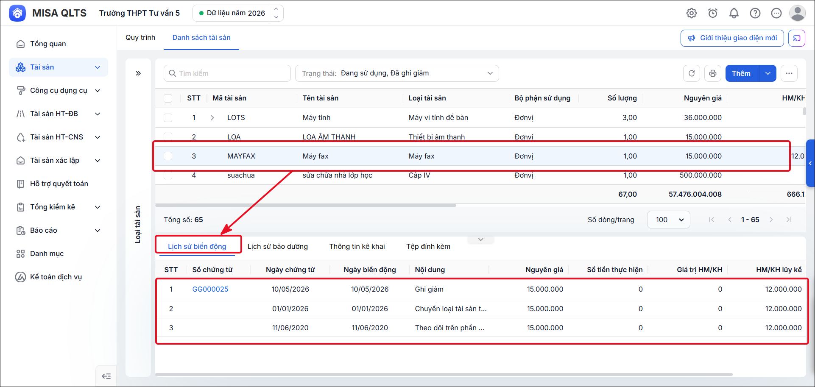Viewport: 815px width, 387px height.
Task: Change the Số dòng/trang page size
Action: point(669,220)
